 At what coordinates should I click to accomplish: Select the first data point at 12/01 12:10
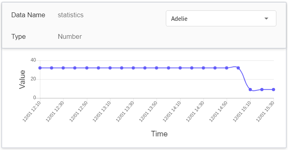point(40,68)
